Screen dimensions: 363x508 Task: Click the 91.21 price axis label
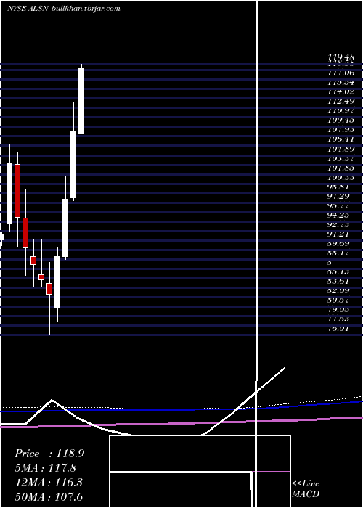point(339,234)
